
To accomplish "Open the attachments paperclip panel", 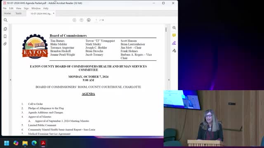I will pyautogui.click(x=5, y=44).
